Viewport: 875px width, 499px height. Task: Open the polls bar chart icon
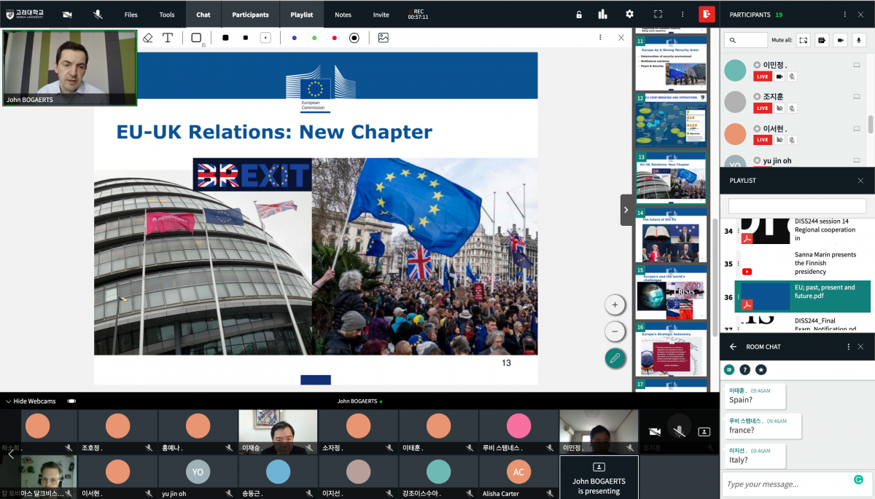pyautogui.click(x=602, y=14)
